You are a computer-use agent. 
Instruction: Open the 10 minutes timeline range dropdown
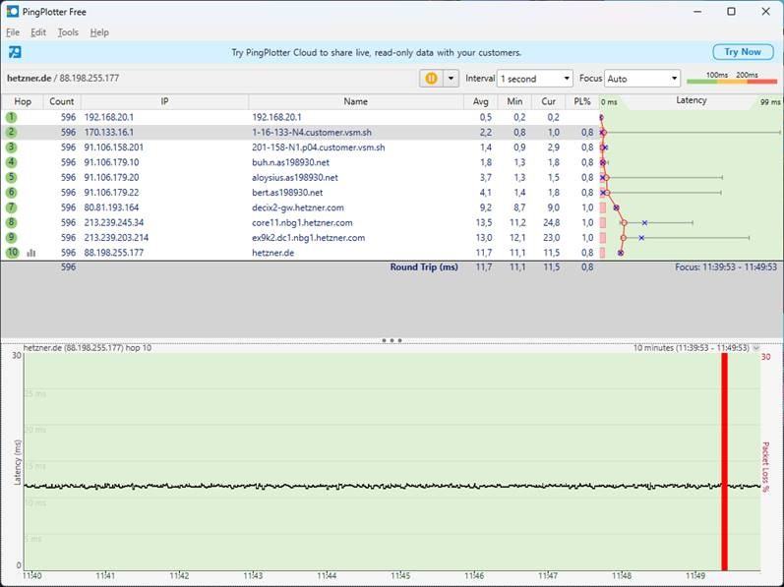point(756,348)
